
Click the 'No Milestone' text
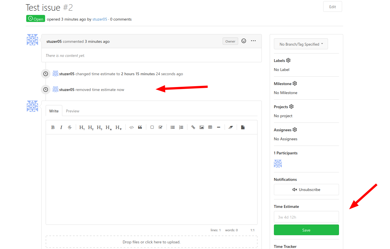[x=285, y=93]
